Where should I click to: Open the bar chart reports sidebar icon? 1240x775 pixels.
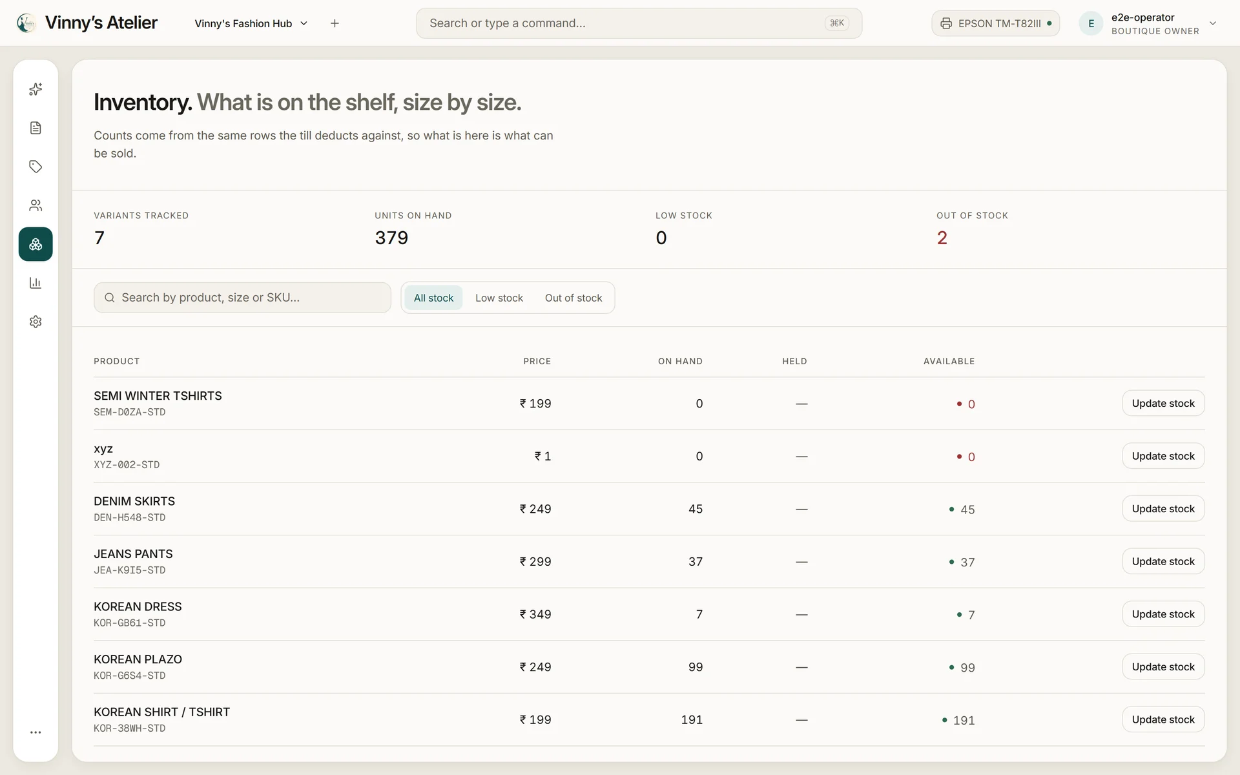(x=36, y=283)
